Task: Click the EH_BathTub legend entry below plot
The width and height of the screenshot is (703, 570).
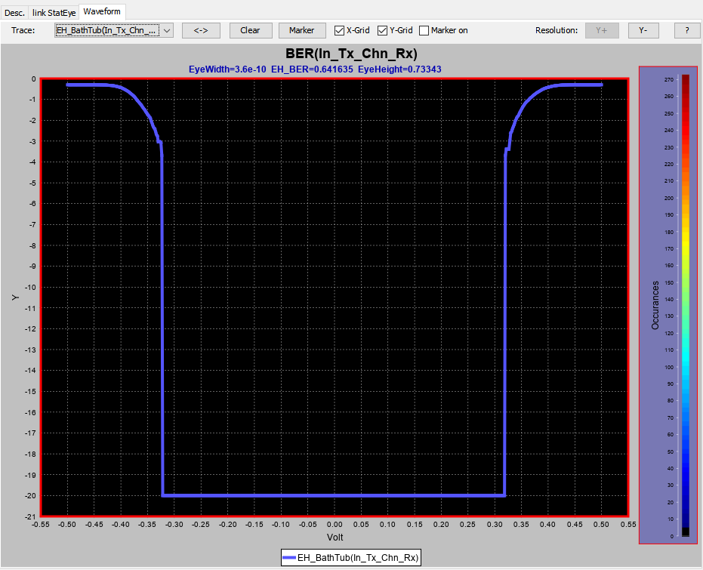Action: (x=350, y=557)
